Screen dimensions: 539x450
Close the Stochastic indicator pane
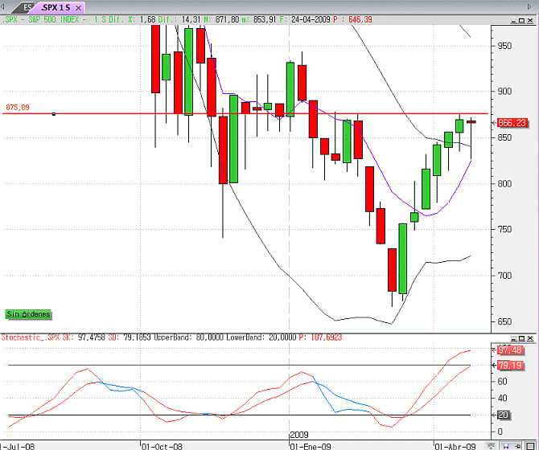click(x=529, y=338)
